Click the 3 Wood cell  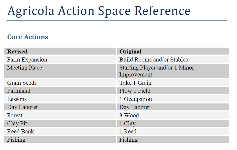pos(173,115)
